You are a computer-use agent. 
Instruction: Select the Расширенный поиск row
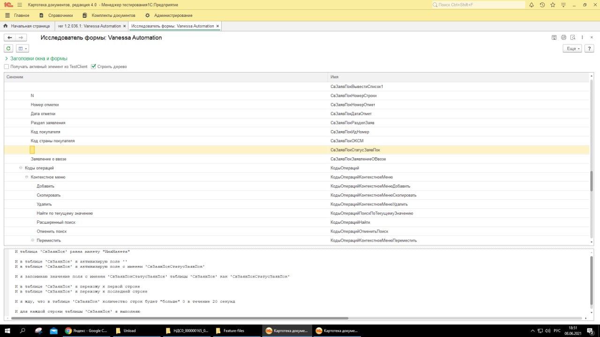297,222
